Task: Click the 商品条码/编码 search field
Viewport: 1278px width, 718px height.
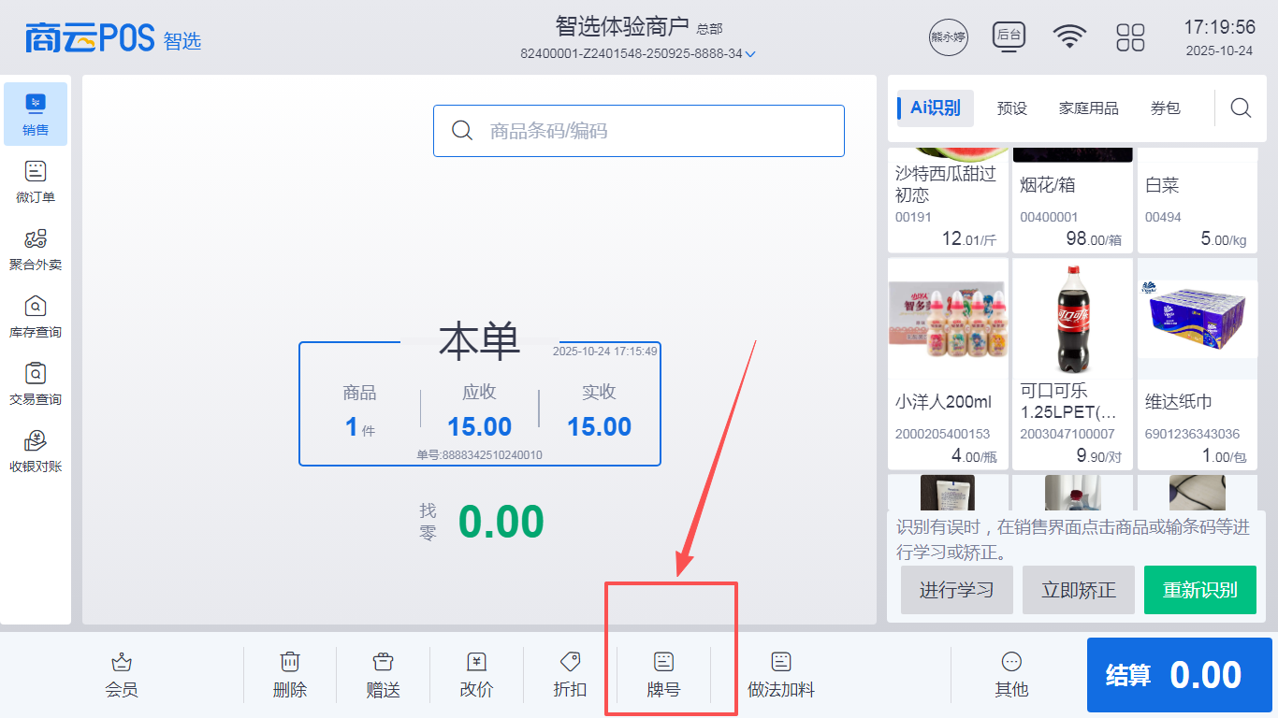Action: (639, 131)
